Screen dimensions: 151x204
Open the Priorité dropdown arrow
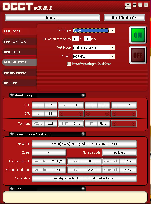(112, 56)
